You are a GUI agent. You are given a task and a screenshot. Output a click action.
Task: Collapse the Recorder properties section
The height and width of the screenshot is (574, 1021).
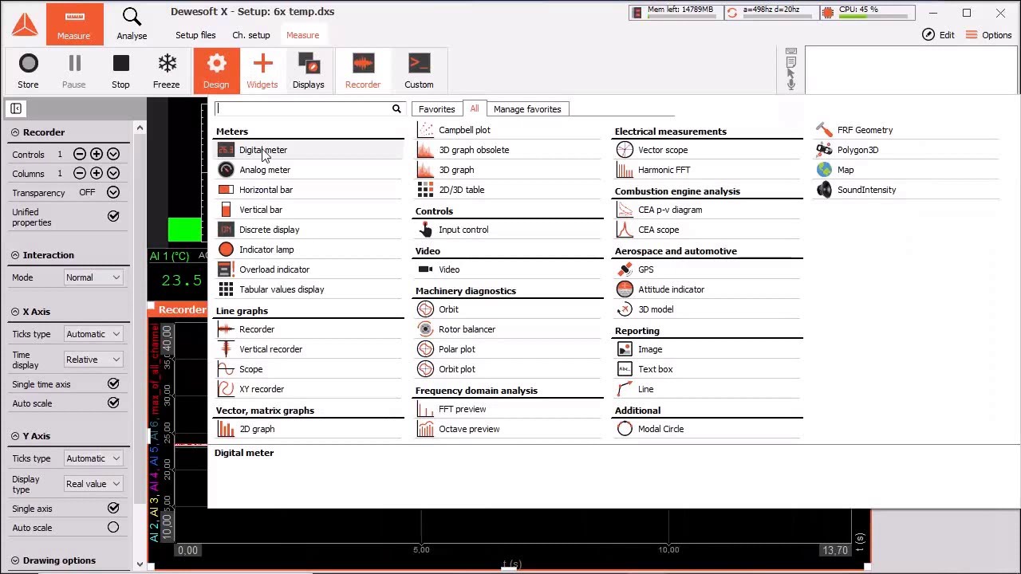coord(15,132)
